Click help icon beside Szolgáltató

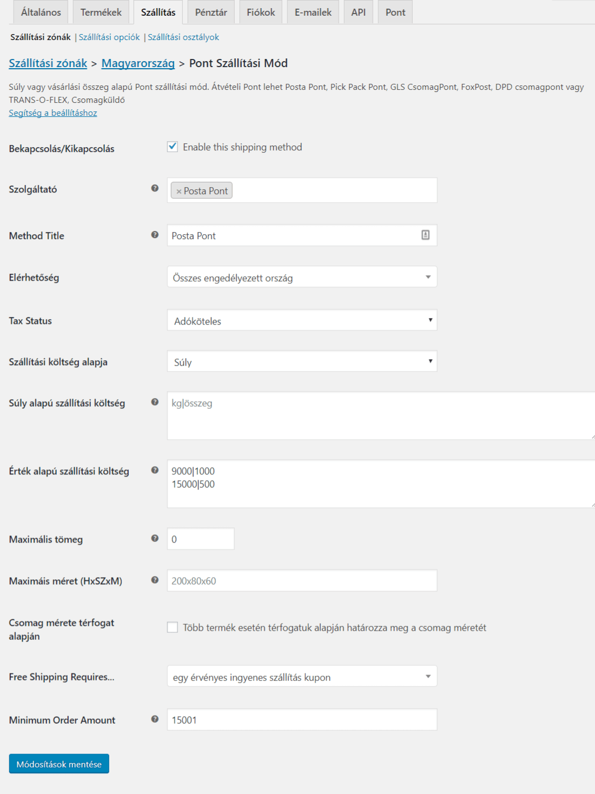pyautogui.click(x=155, y=188)
